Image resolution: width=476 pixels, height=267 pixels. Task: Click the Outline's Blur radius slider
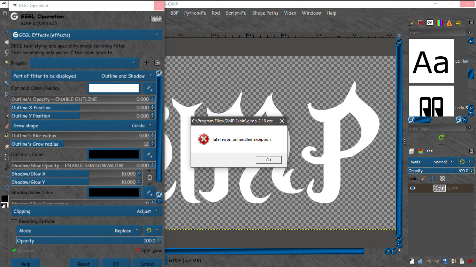pos(83,136)
